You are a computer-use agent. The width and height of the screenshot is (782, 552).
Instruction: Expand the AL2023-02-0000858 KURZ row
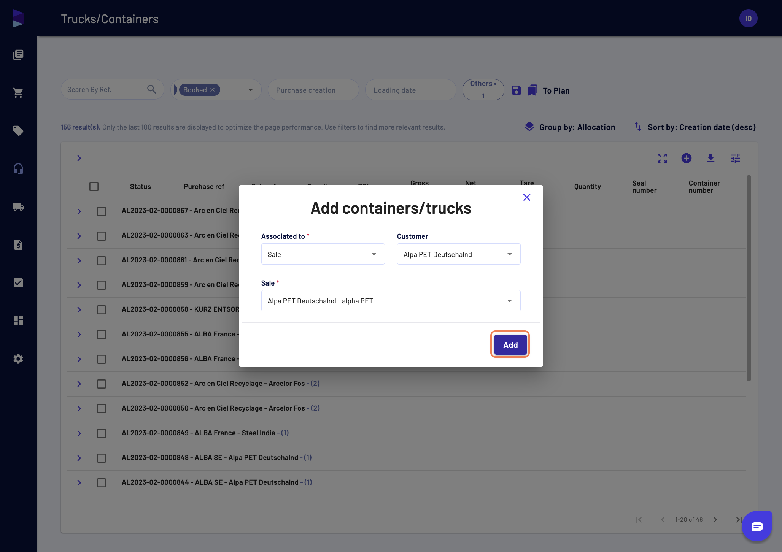tap(79, 310)
